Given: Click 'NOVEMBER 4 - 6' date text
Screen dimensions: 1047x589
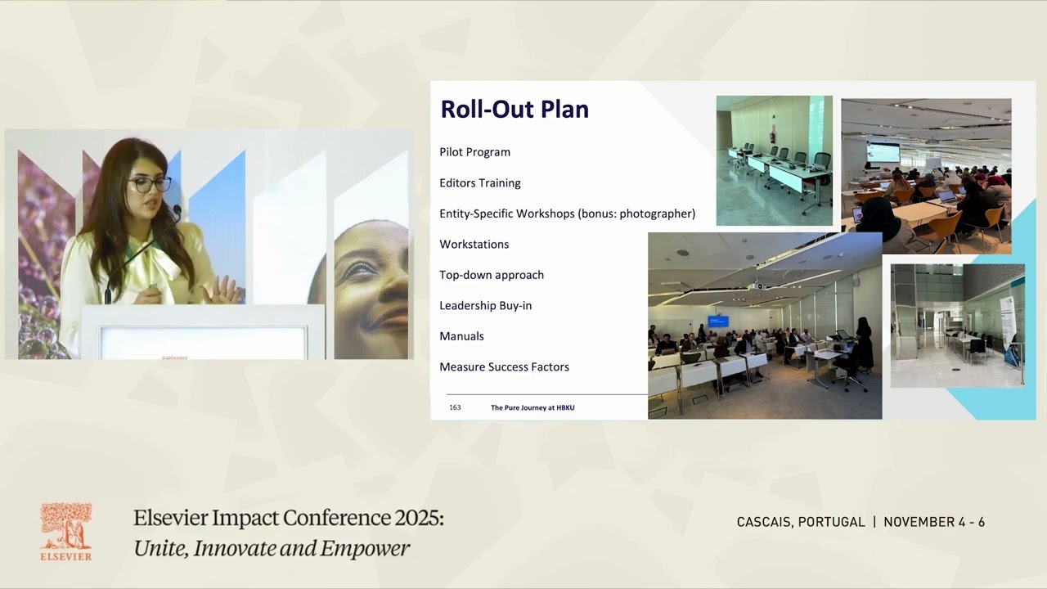Looking at the screenshot, I should click(934, 522).
